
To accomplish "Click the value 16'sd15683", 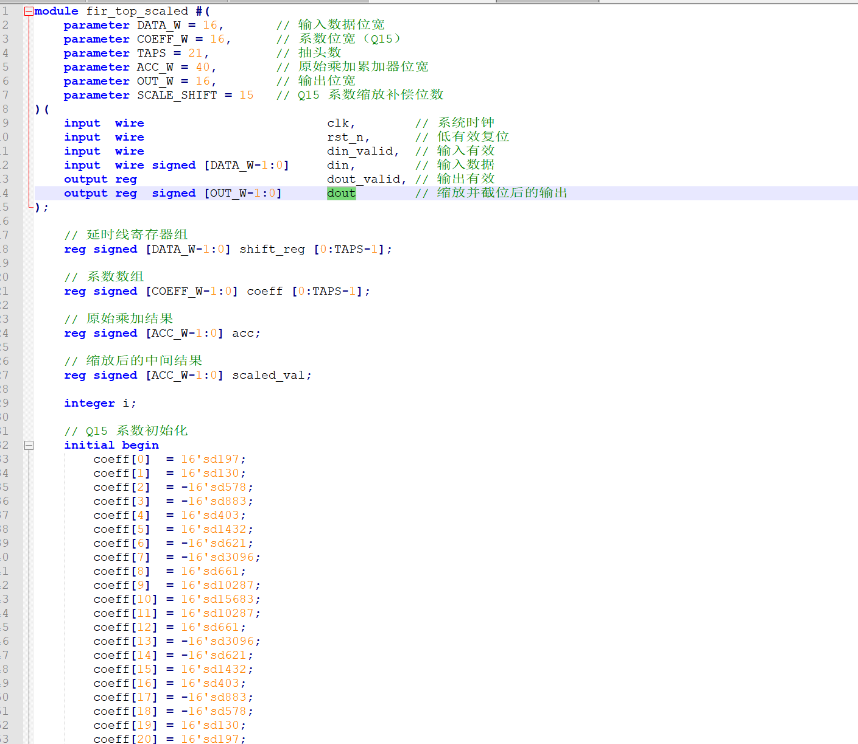I will tap(217, 599).
